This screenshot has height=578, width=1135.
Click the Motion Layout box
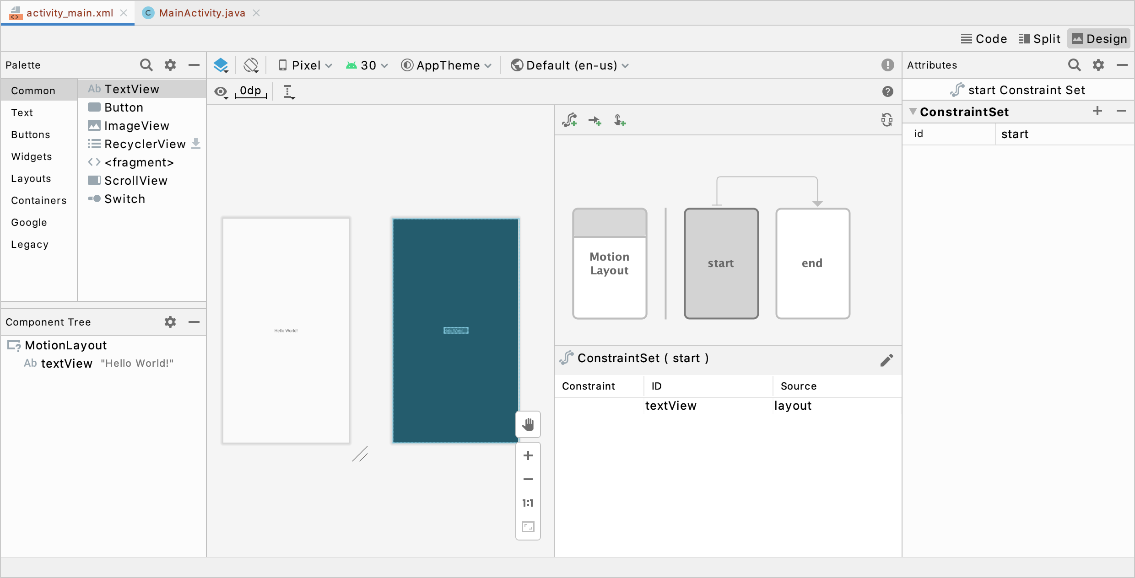(609, 263)
